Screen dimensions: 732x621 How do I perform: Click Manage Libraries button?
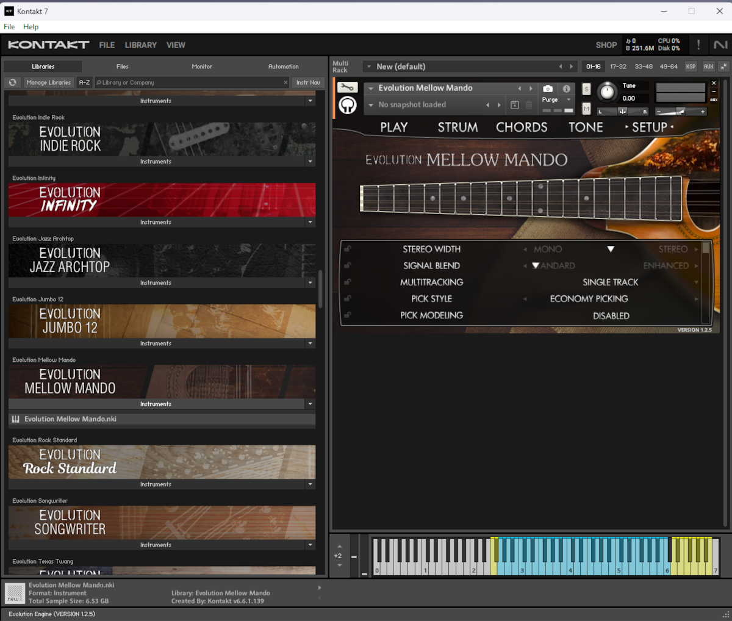49,82
